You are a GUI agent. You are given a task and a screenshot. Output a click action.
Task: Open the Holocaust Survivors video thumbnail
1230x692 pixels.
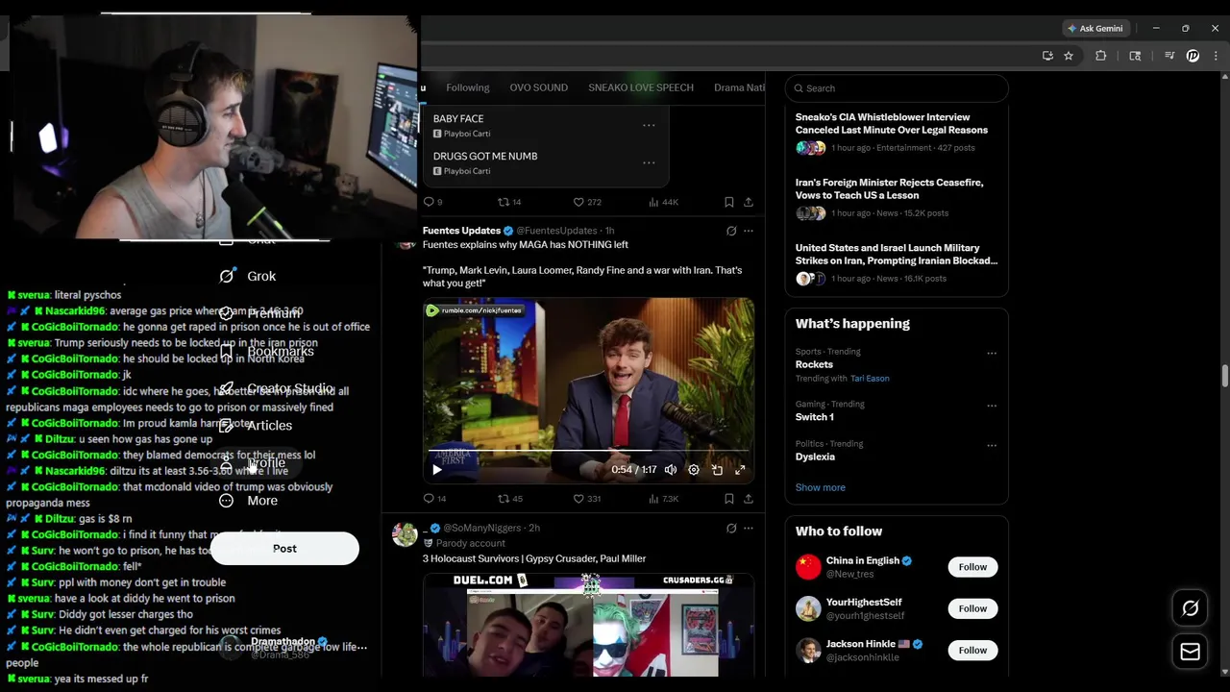tap(588, 625)
